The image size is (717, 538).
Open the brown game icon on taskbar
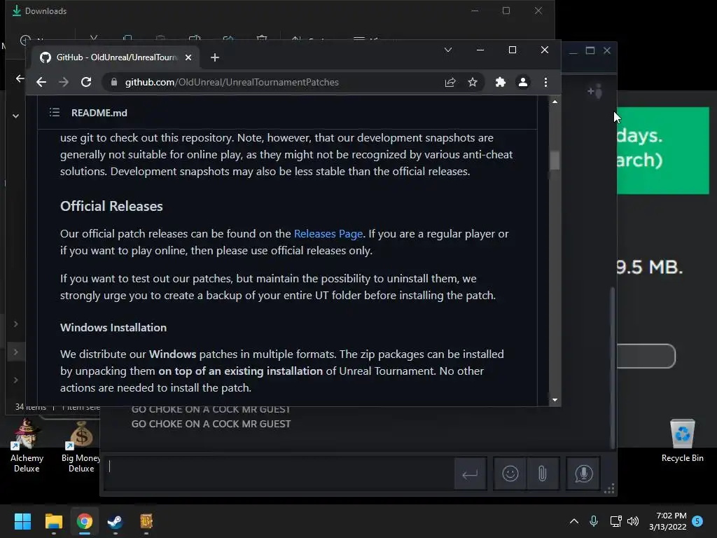click(146, 521)
